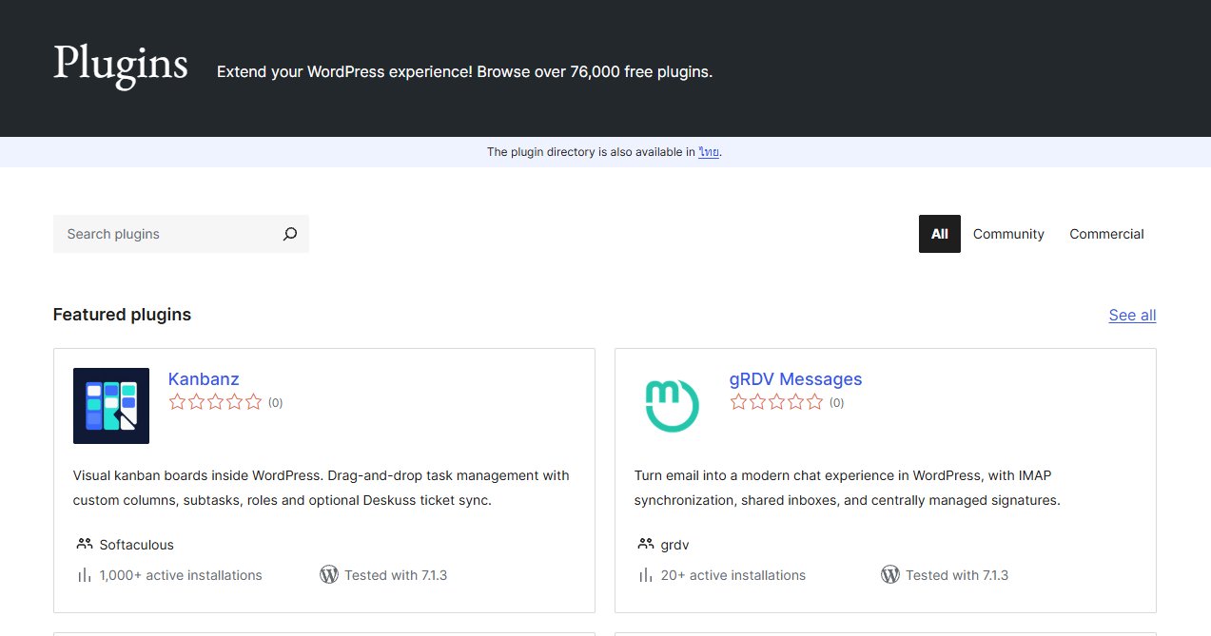1211x636 pixels.
Task: Click the Kanbanz description text
Action: click(x=322, y=488)
